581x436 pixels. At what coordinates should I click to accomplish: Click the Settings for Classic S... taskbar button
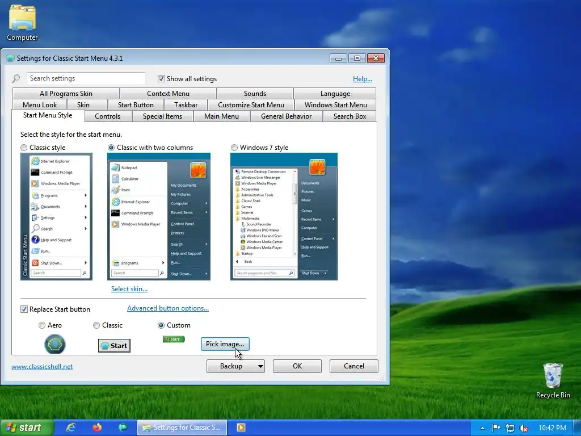[x=182, y=427]
